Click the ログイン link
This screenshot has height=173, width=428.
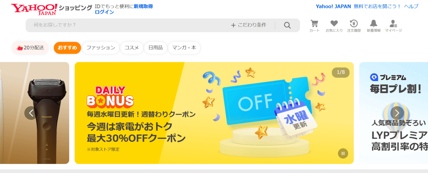(x=104, y=12)
